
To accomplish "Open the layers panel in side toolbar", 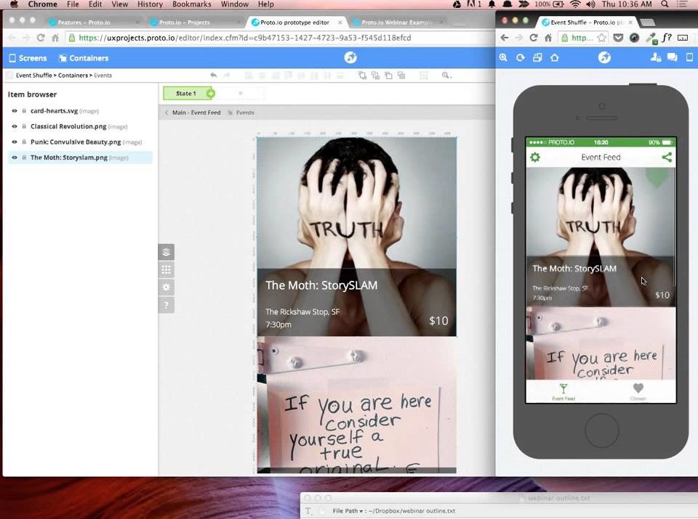I will click(x=167, y=253).
